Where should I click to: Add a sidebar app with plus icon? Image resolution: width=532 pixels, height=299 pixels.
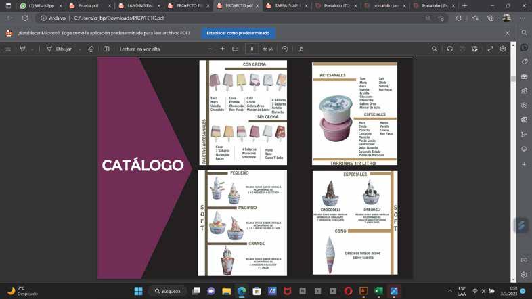point(524,164)
